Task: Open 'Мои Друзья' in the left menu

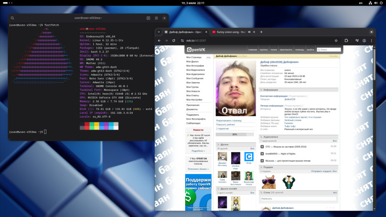Action: coord(192,61)
